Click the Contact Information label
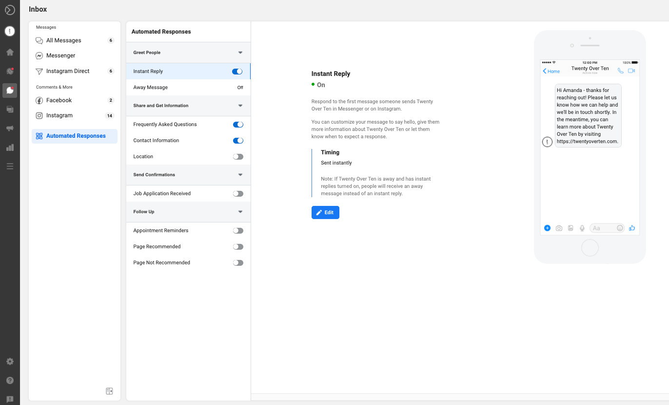The height and width of the screenshot is (405, 669). [x=156, y=141]
